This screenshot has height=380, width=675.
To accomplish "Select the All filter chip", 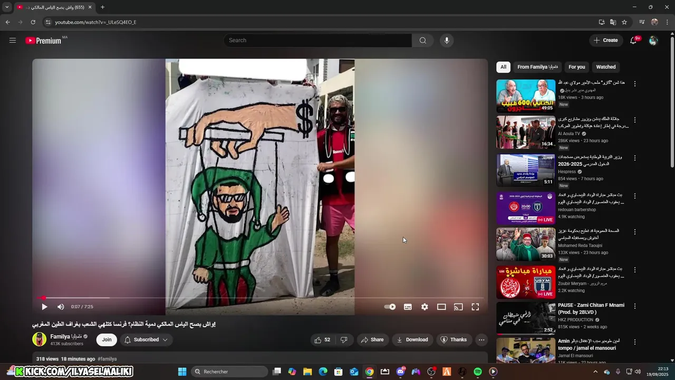I will 503,67.
